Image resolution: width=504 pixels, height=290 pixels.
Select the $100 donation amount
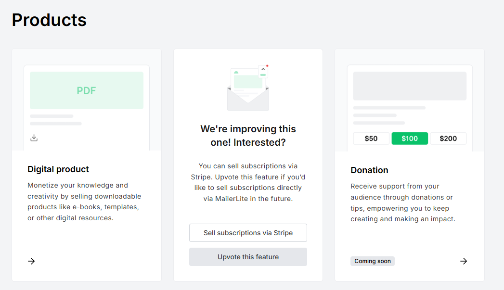(410, 138)
